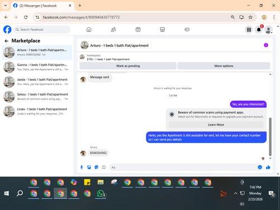Send a thumbs up like
The image size is (280, 210).
268,167
